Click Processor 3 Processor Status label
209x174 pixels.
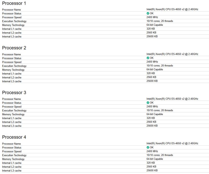coord(12,103)
